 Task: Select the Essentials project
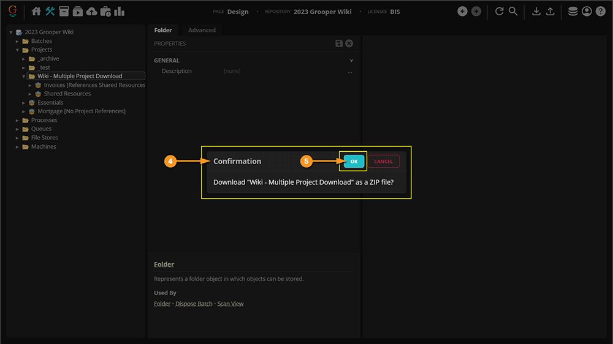pyautogui.click(x=50, y=102)
